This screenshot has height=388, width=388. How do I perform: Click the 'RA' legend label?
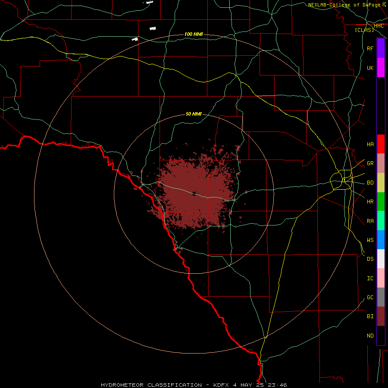pyautogui.click(x=370, y=221)
